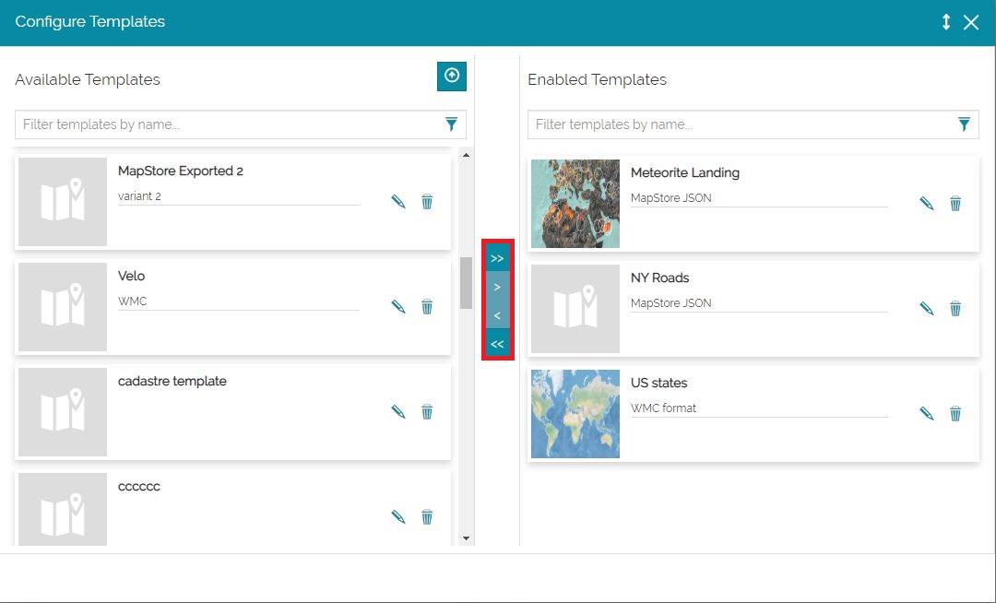Screen dimensions: 996x603
Task: Toggle dialog expand via vertical arrows icon
Action: (946, 22)
